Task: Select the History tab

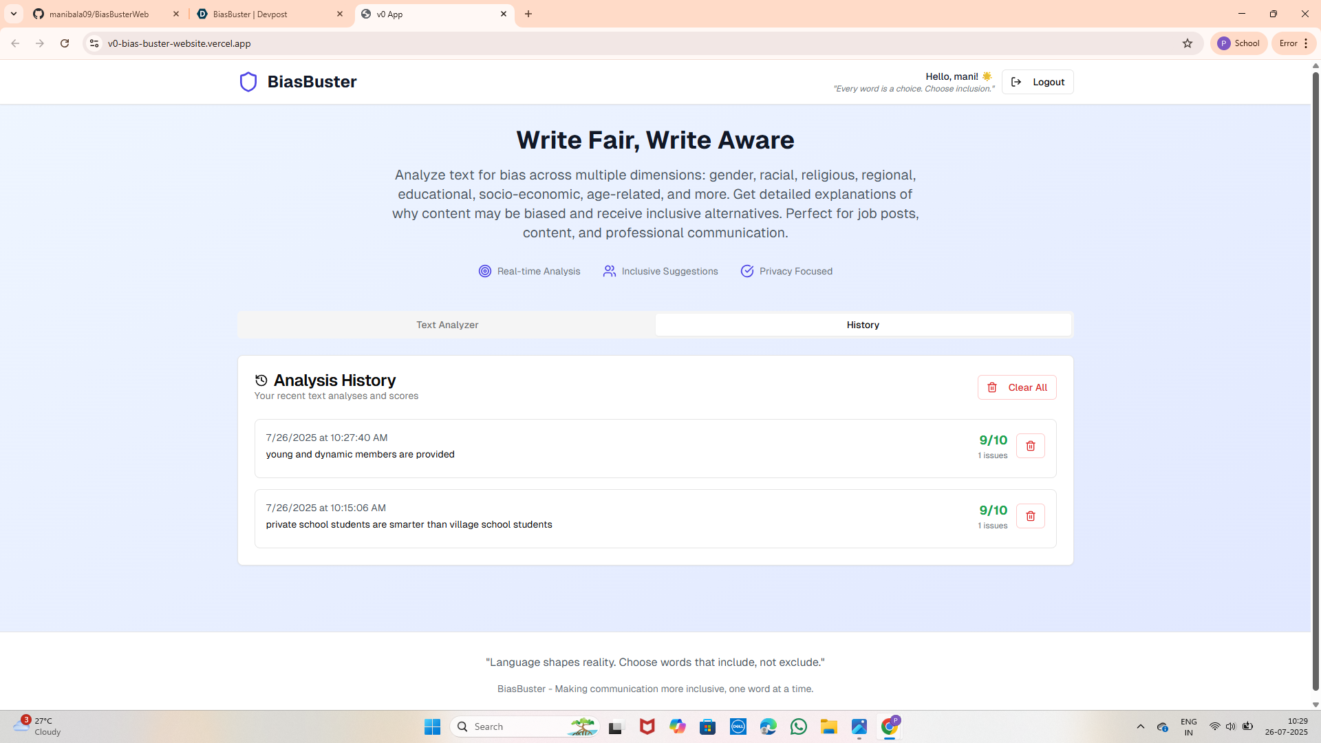Action: (863, 325)
